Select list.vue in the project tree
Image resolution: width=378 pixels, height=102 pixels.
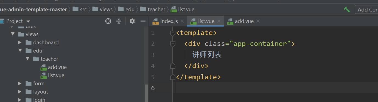point(52,75)
